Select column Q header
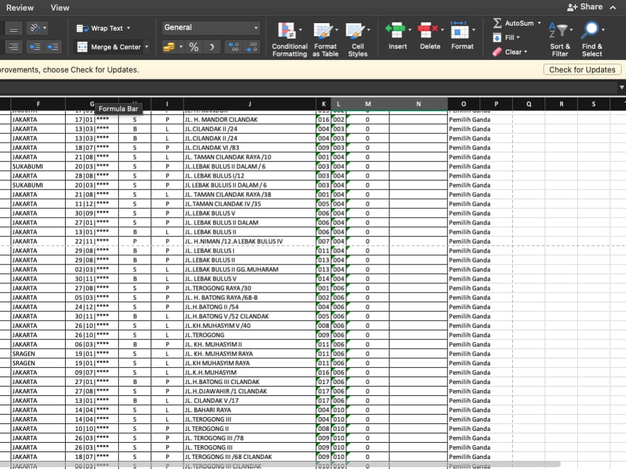The height and width of the screenshot is (469, 626). coord(528,104)
